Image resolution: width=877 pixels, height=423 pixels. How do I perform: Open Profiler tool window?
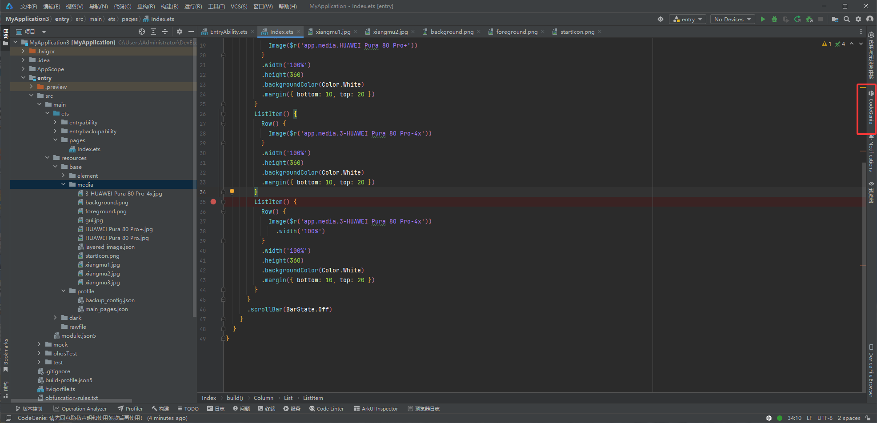[x=130, y=409]
